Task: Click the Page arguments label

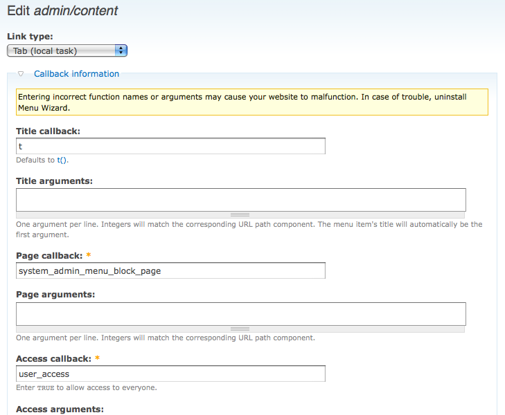Action: pos(55,294)
